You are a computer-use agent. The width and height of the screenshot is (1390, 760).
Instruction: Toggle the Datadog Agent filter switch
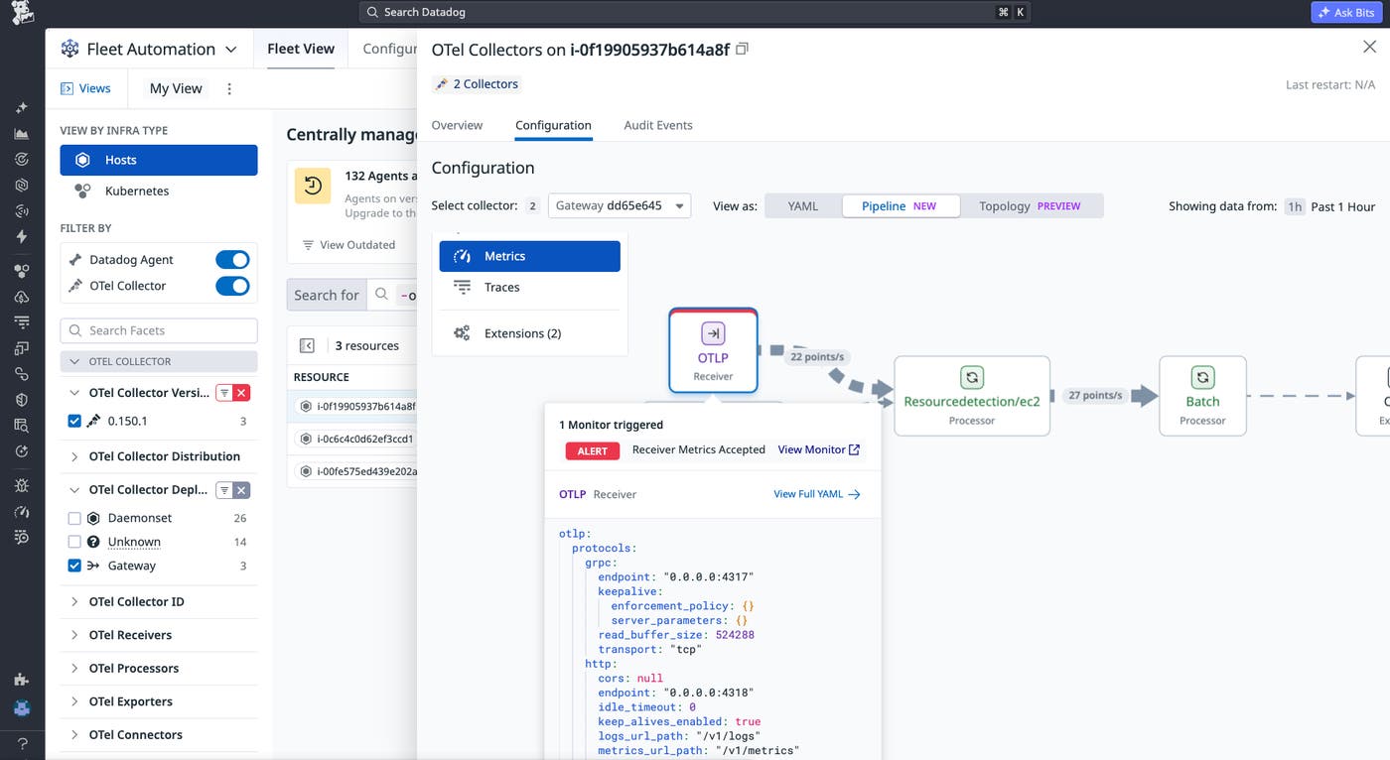tap(232, 260)
